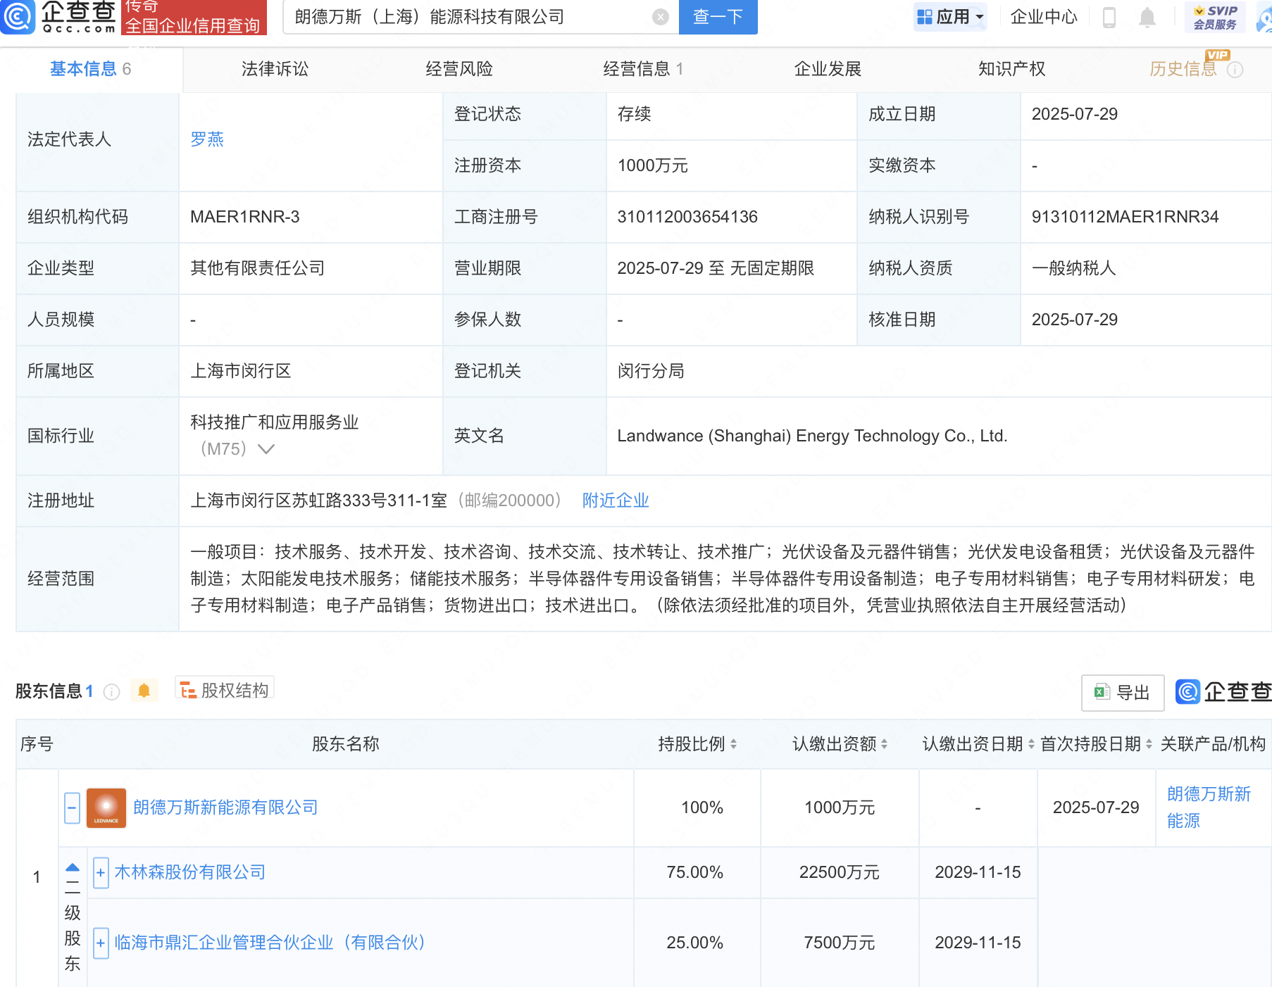This screenshot has height=987, width=1272.
Task: Open the 应用 dropdown menu
Action: [x=950, y=17]
